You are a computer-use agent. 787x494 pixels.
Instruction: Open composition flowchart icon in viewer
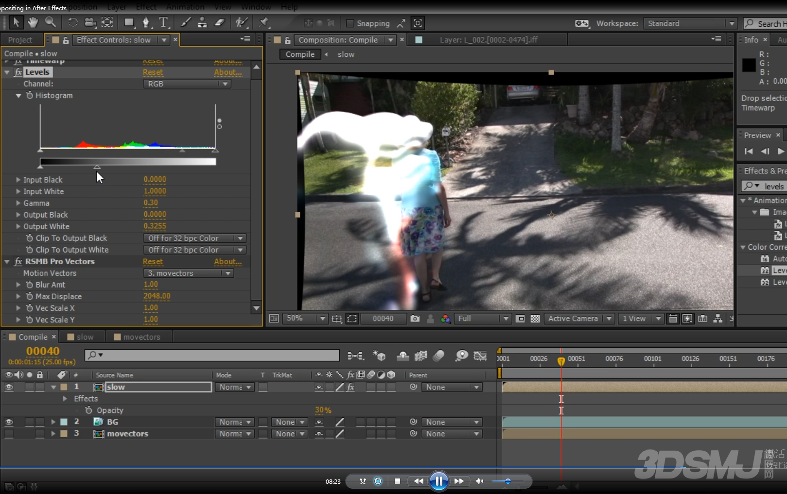[717, 319]
